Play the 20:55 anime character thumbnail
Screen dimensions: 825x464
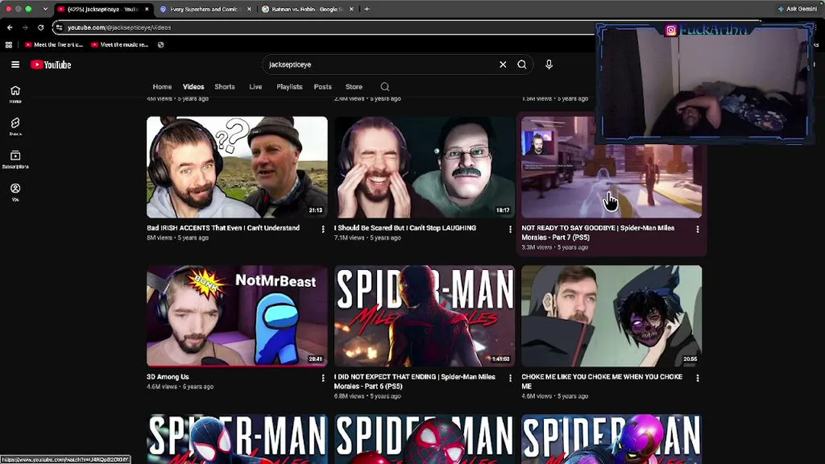[x=612, y=316]
